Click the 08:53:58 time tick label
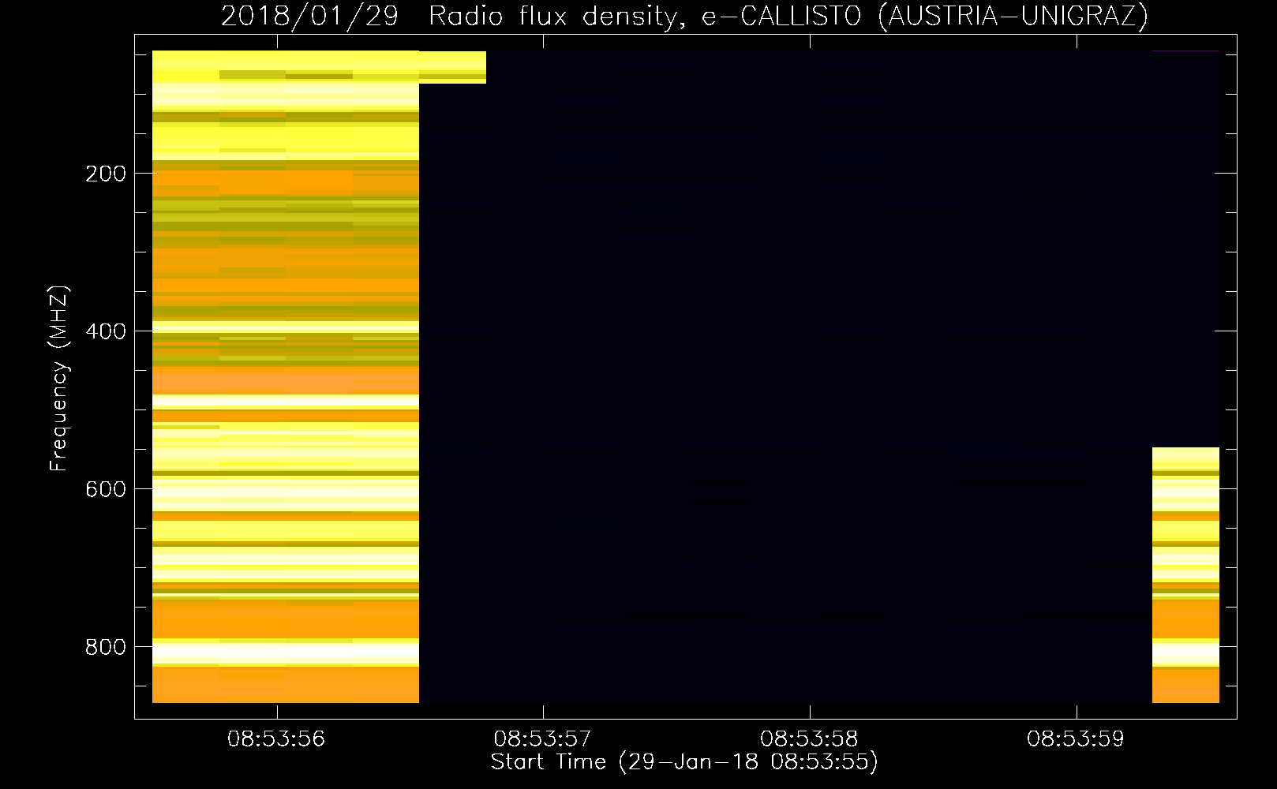The height and width of the screenshot is (789, 1277). pos(809,739)
